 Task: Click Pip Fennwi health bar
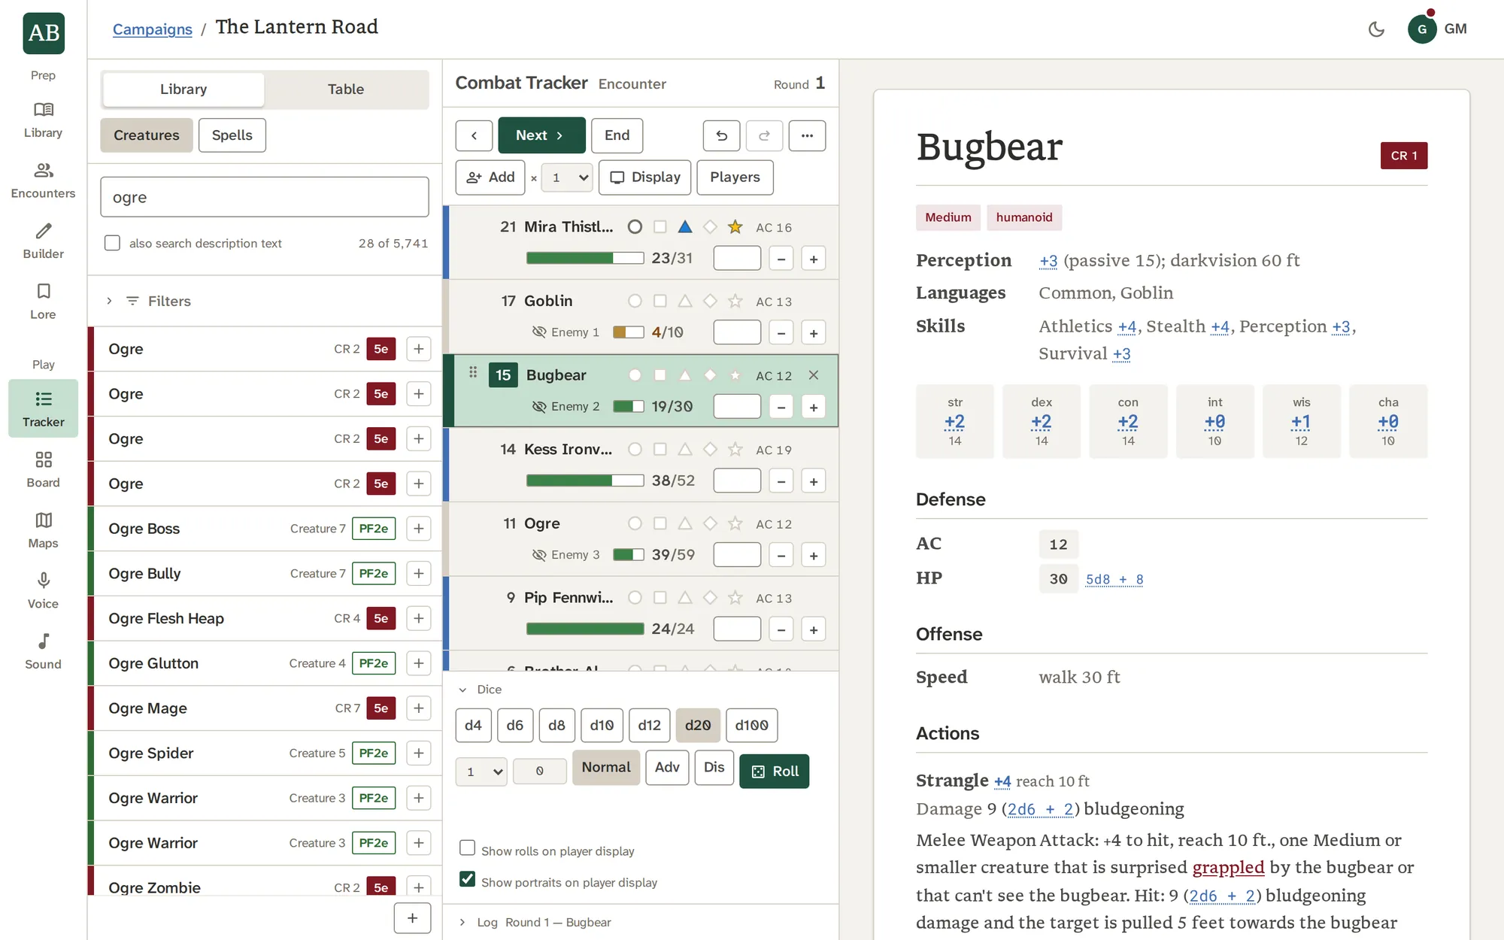585,629
